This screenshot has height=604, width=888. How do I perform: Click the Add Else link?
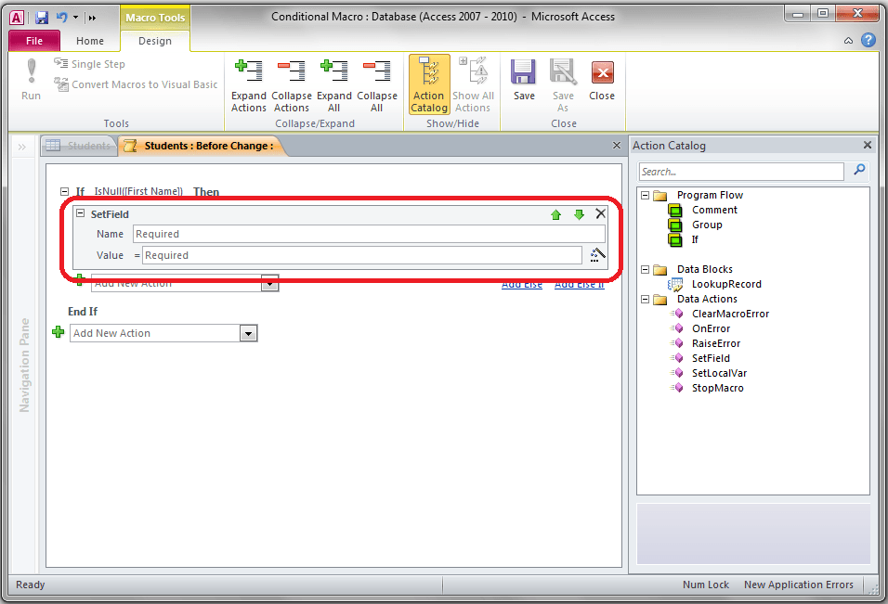click(521, 284)
